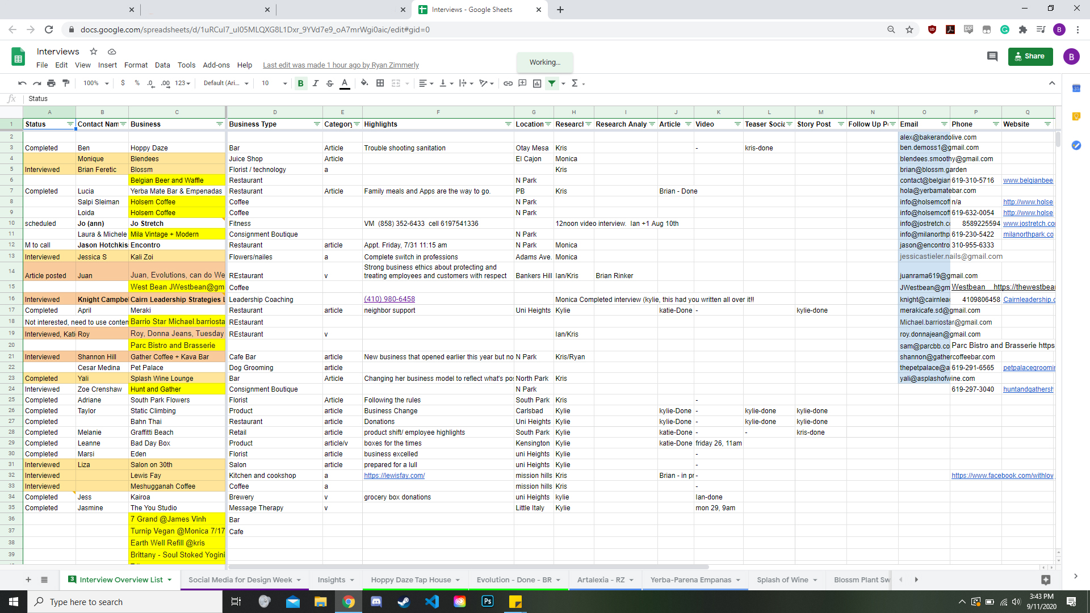Screen dimensions: 1090x613
Task: Open horizontal align dropdown
Action: tap(426, 83)
